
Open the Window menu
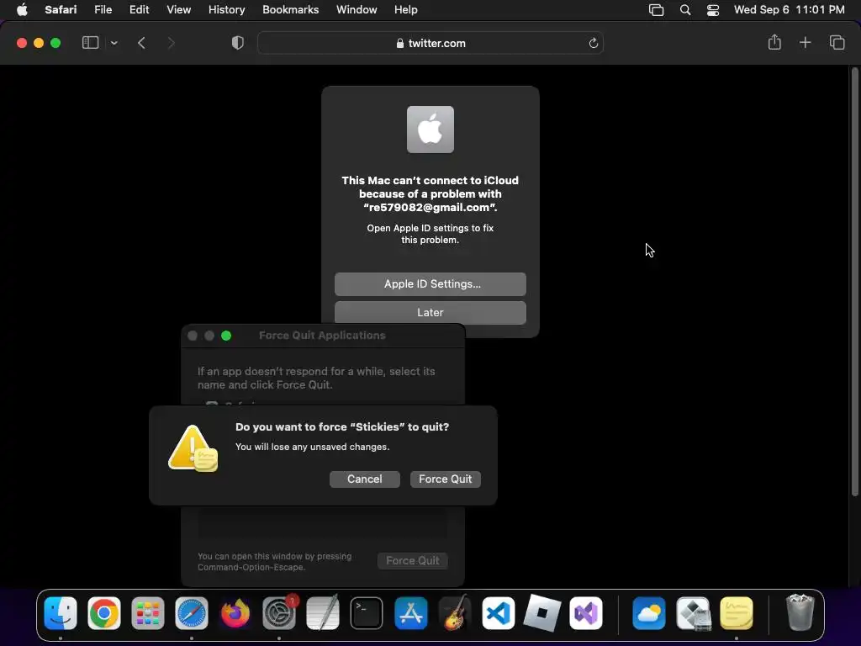click(x=357, y=9)
